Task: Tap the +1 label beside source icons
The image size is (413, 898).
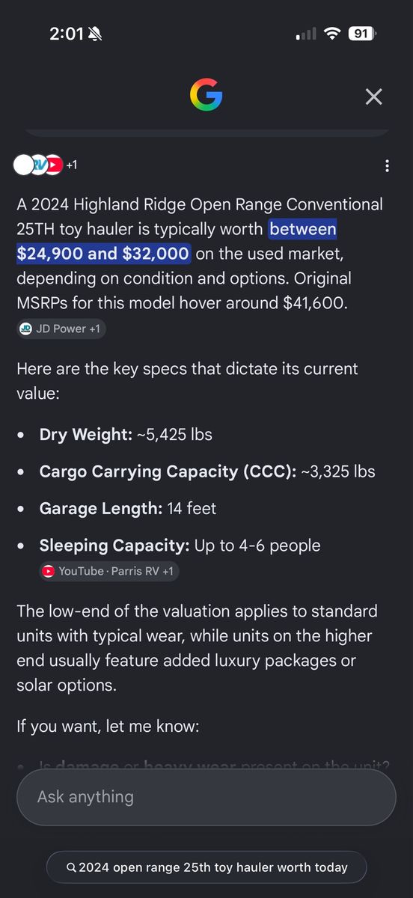Action: 72,165
